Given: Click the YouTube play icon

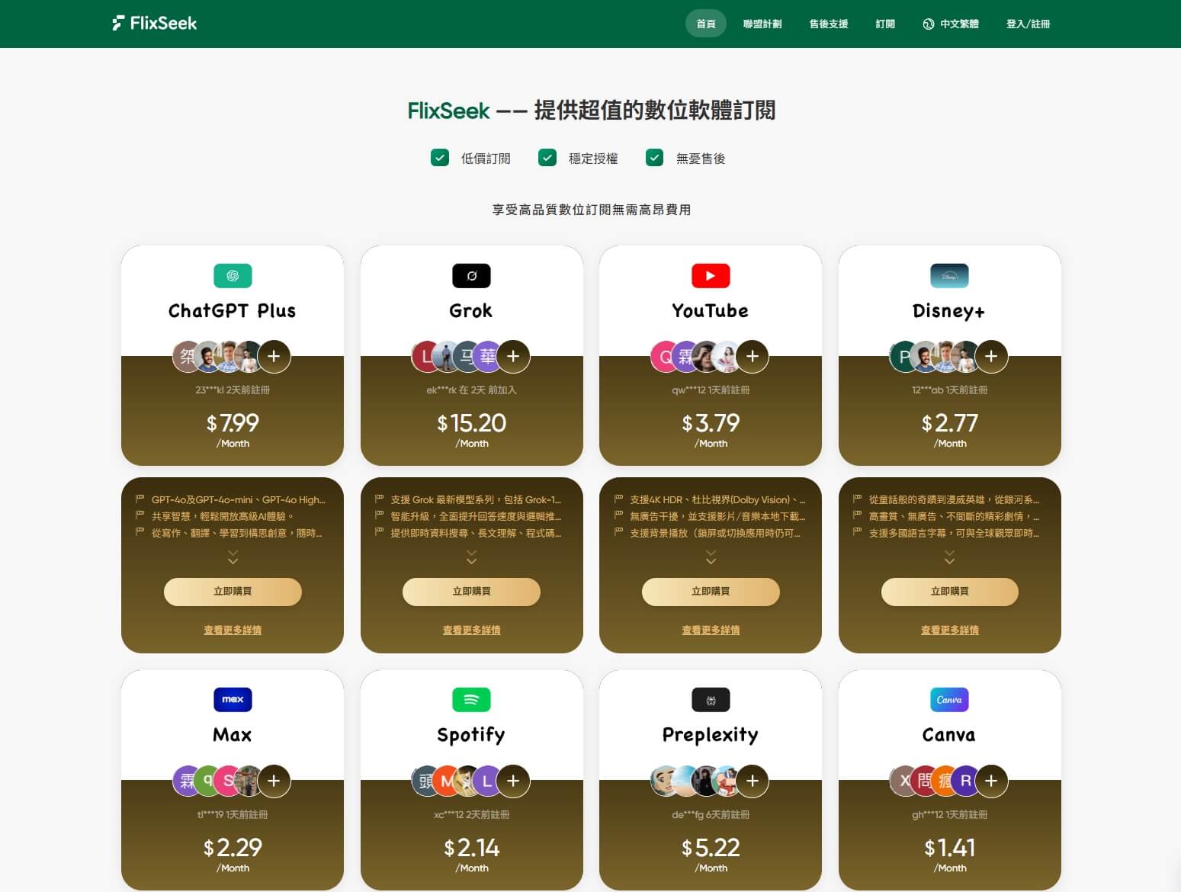Looking at the screenshot, I should (x=711, y=276).
